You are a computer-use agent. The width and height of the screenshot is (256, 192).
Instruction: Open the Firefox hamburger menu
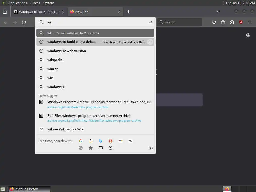coord(250,22)
